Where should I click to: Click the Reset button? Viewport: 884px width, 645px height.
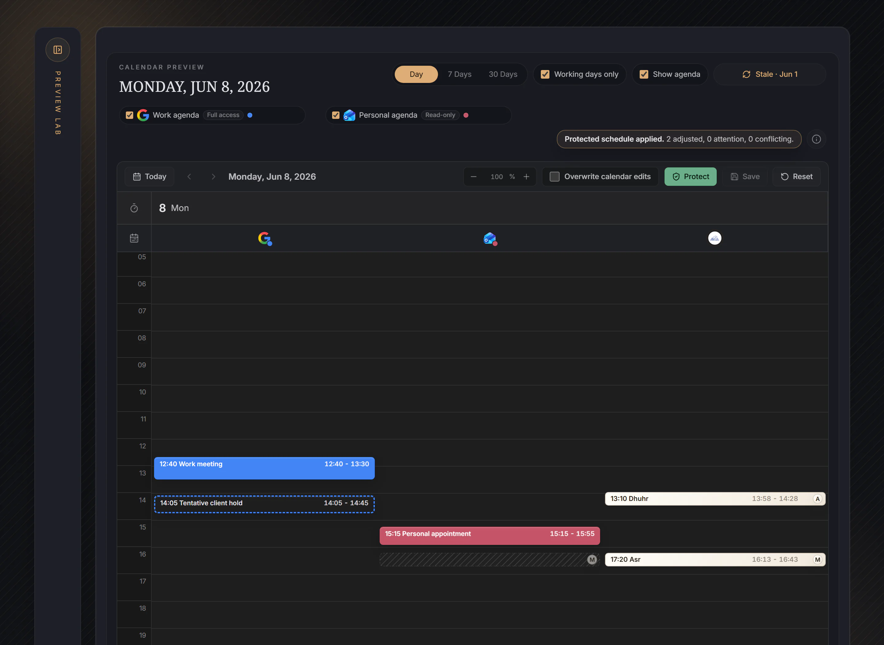[x=797, y=177]
